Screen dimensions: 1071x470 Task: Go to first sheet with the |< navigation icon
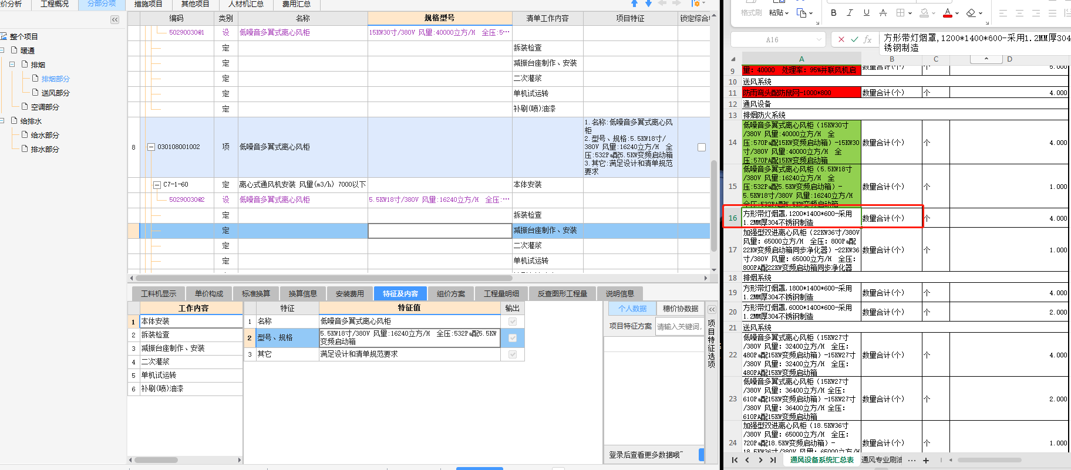click(x=735, y=460)
